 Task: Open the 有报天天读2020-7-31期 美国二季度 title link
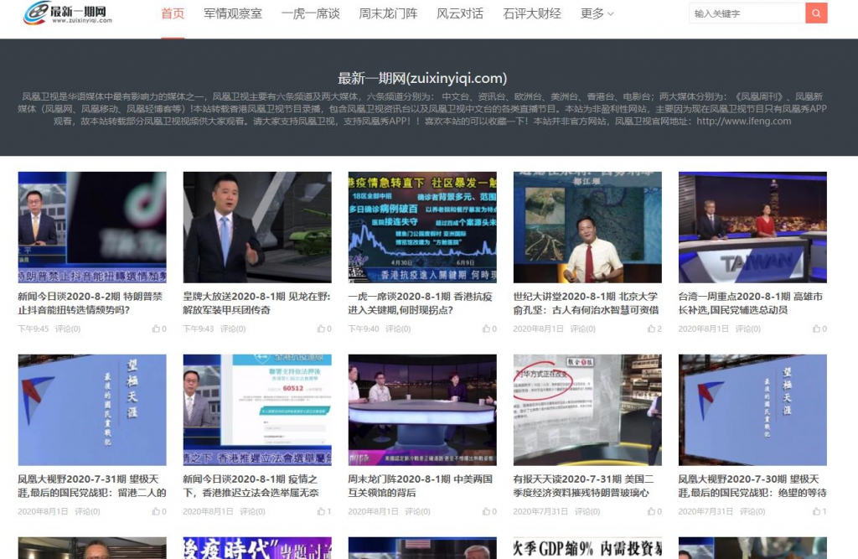[x=583, y=485]
